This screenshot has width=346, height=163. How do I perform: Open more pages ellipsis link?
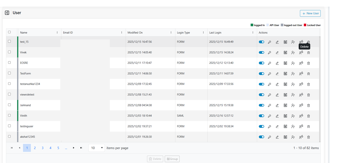click(x=66, y=148)
